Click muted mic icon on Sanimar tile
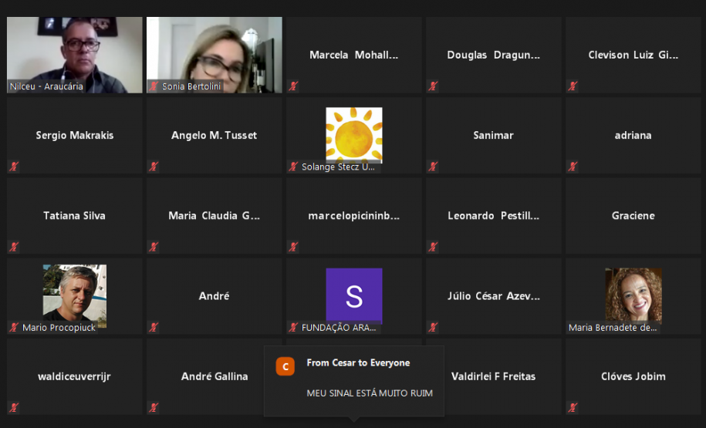The height and width of the screenshot is (428, 706). 433,167
